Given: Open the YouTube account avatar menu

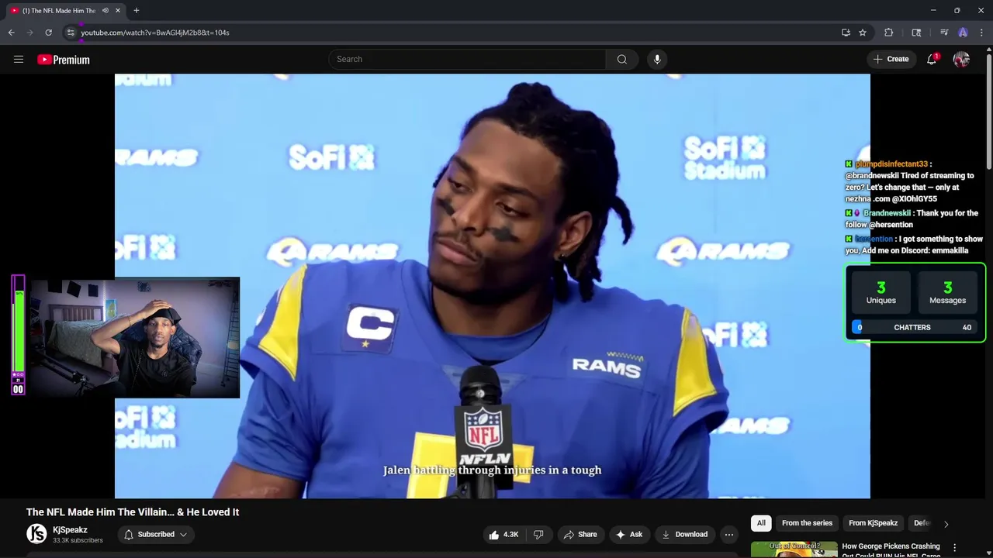Looking at the screenshot, I should click(961, 60).
